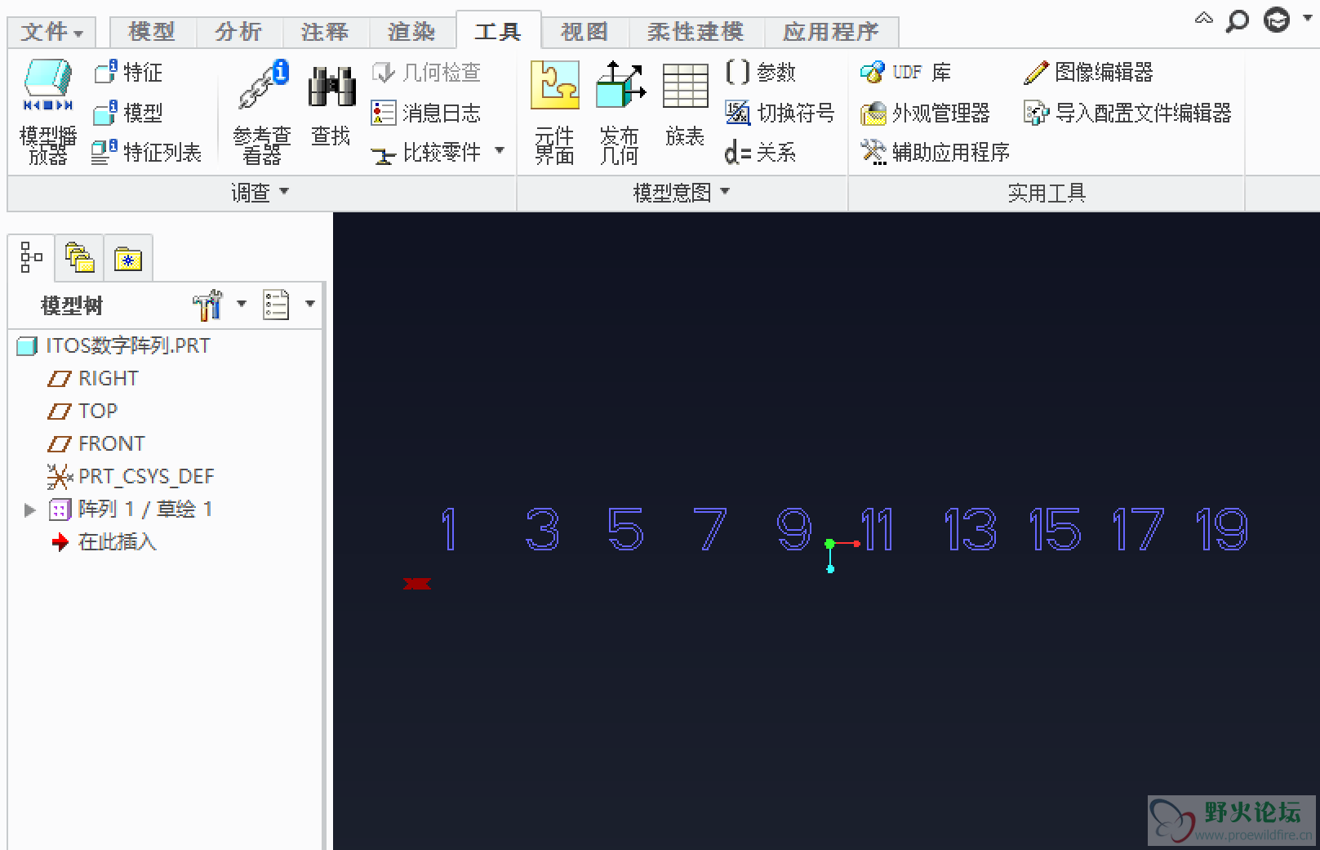Open the 消息日志 message log
This screenshot has width=1320, height=850.
click(x=426, y=113)
